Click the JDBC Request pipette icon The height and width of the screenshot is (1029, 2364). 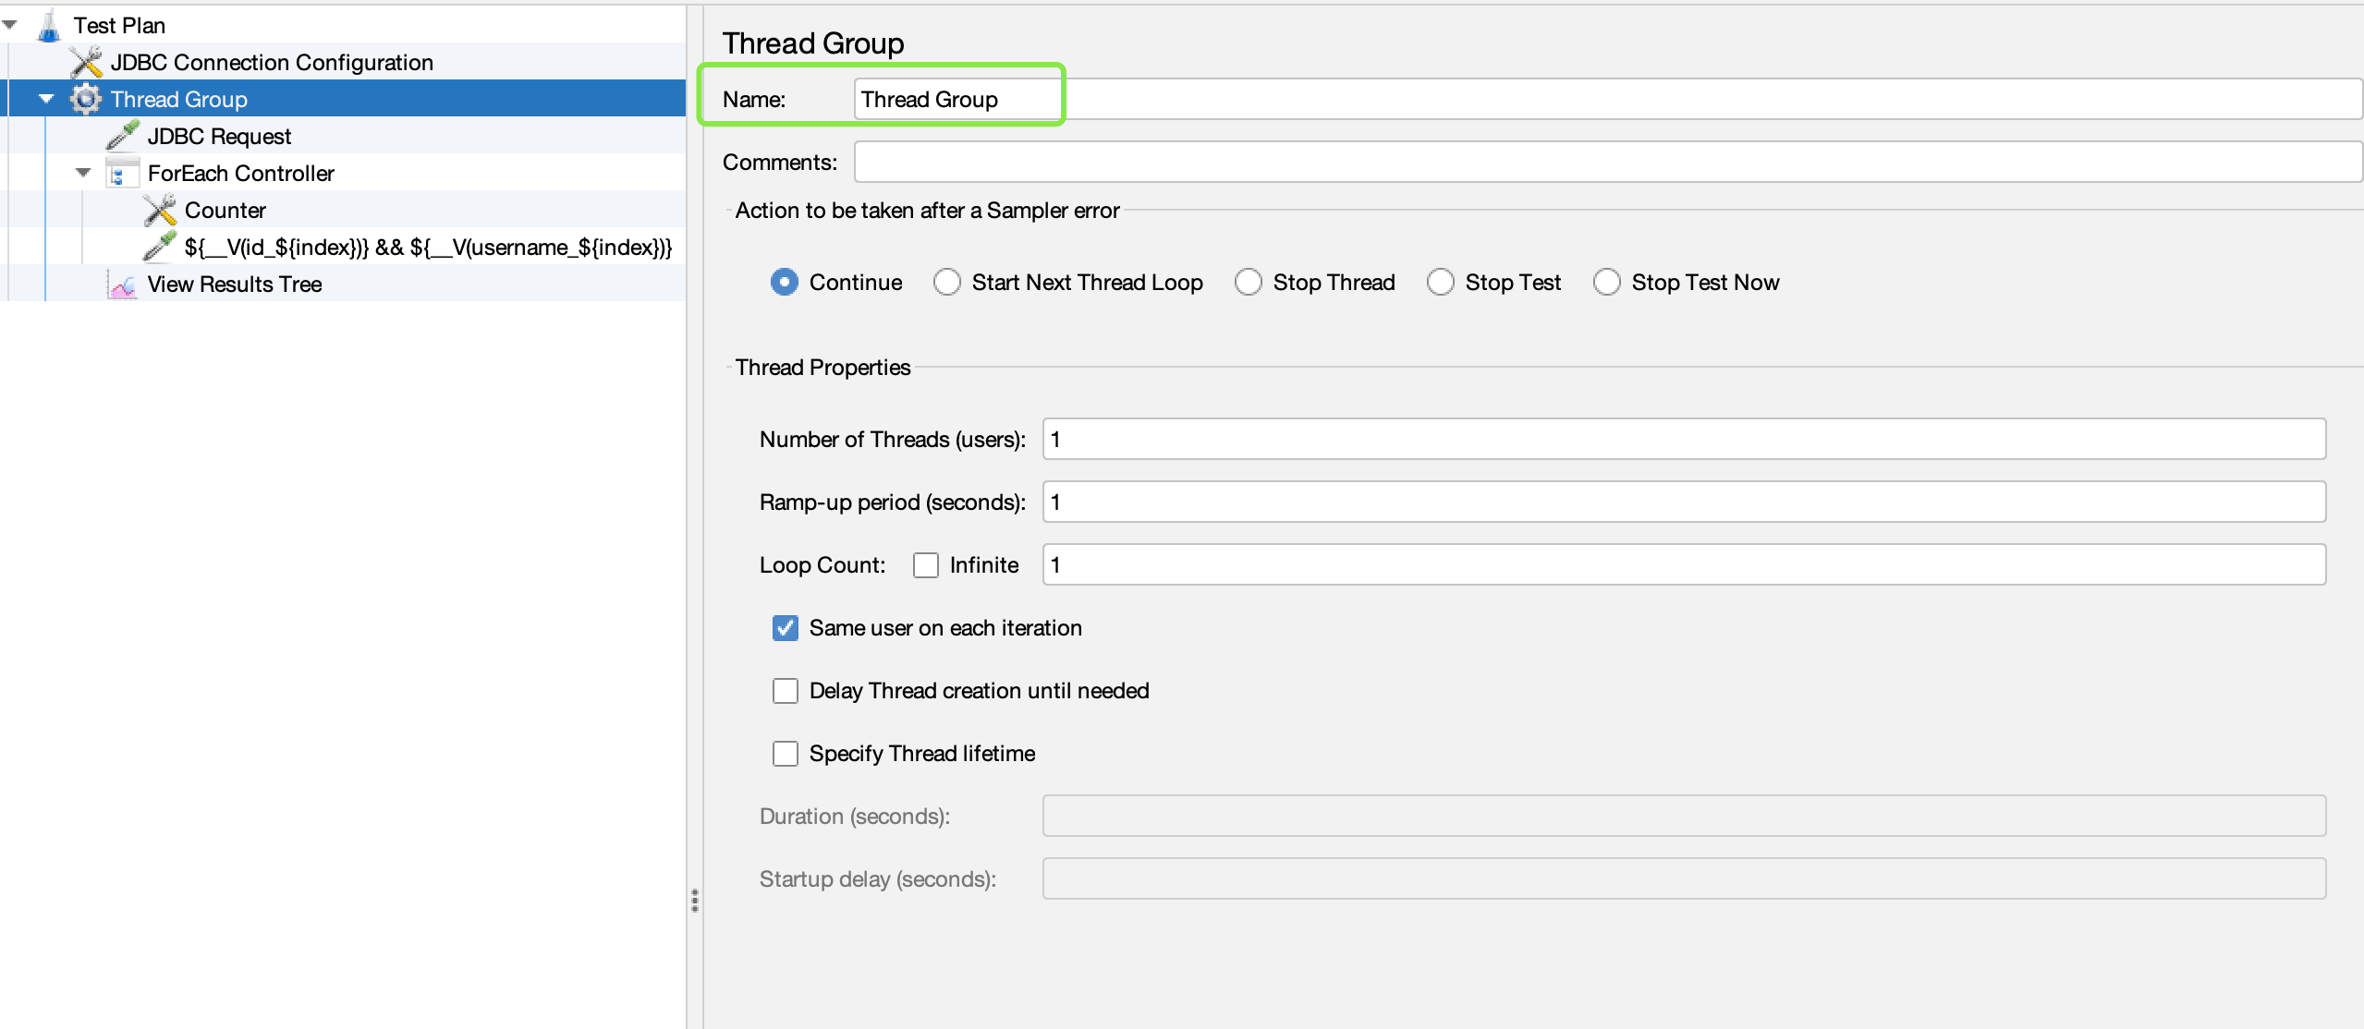pyautogui.click(x=122, y=136)
